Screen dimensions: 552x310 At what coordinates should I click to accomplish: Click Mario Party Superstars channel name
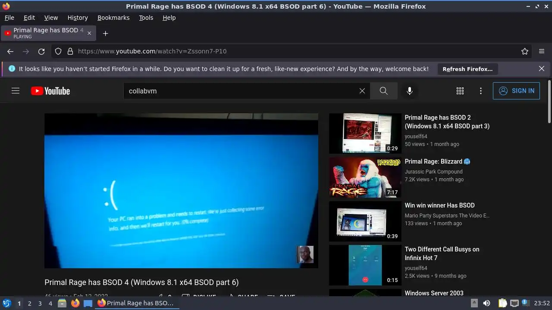[447, 215]
